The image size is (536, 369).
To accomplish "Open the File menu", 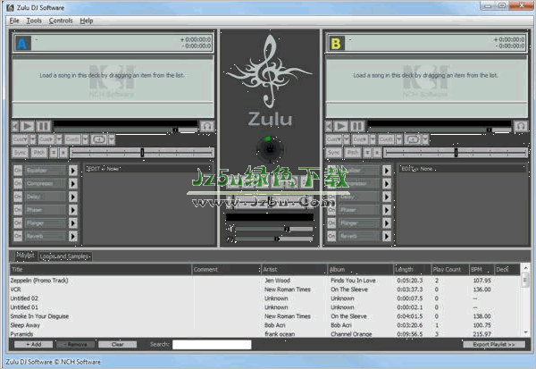I will (x=14, y=21).
